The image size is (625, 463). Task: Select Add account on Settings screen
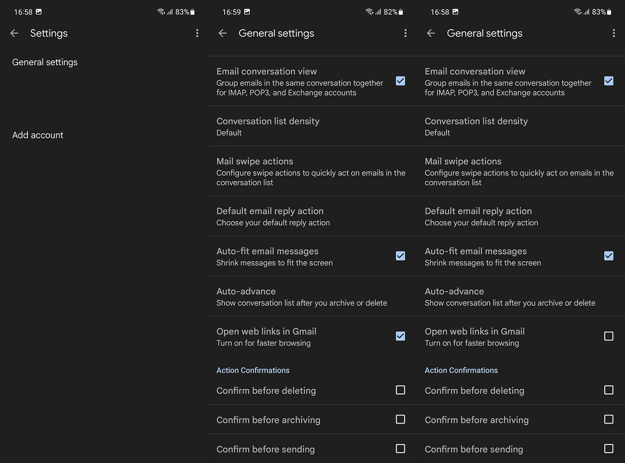104,135
